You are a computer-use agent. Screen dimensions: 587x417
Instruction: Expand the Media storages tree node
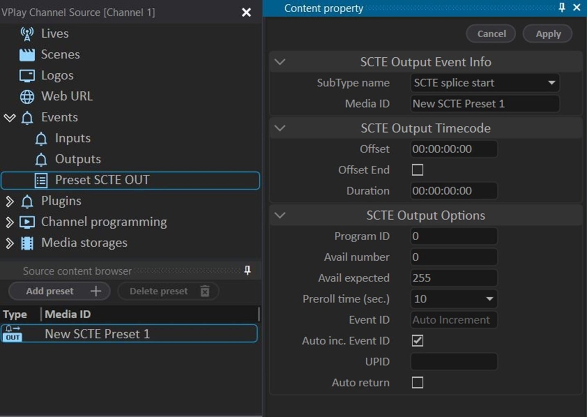pyautogui.click(x=9, y=243)
